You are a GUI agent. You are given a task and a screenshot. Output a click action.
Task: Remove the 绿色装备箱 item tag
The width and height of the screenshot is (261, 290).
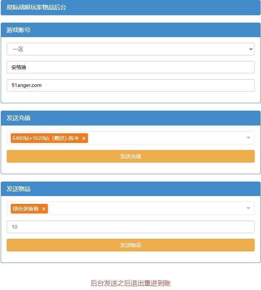43,209
